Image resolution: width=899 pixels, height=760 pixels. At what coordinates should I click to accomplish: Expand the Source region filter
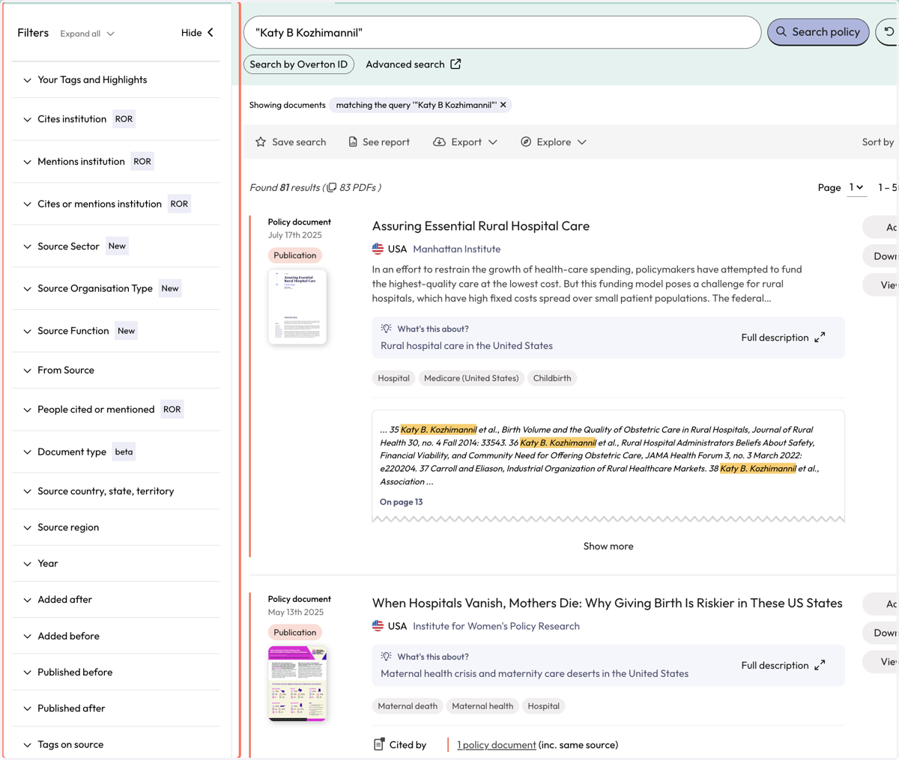pos(116,527)
